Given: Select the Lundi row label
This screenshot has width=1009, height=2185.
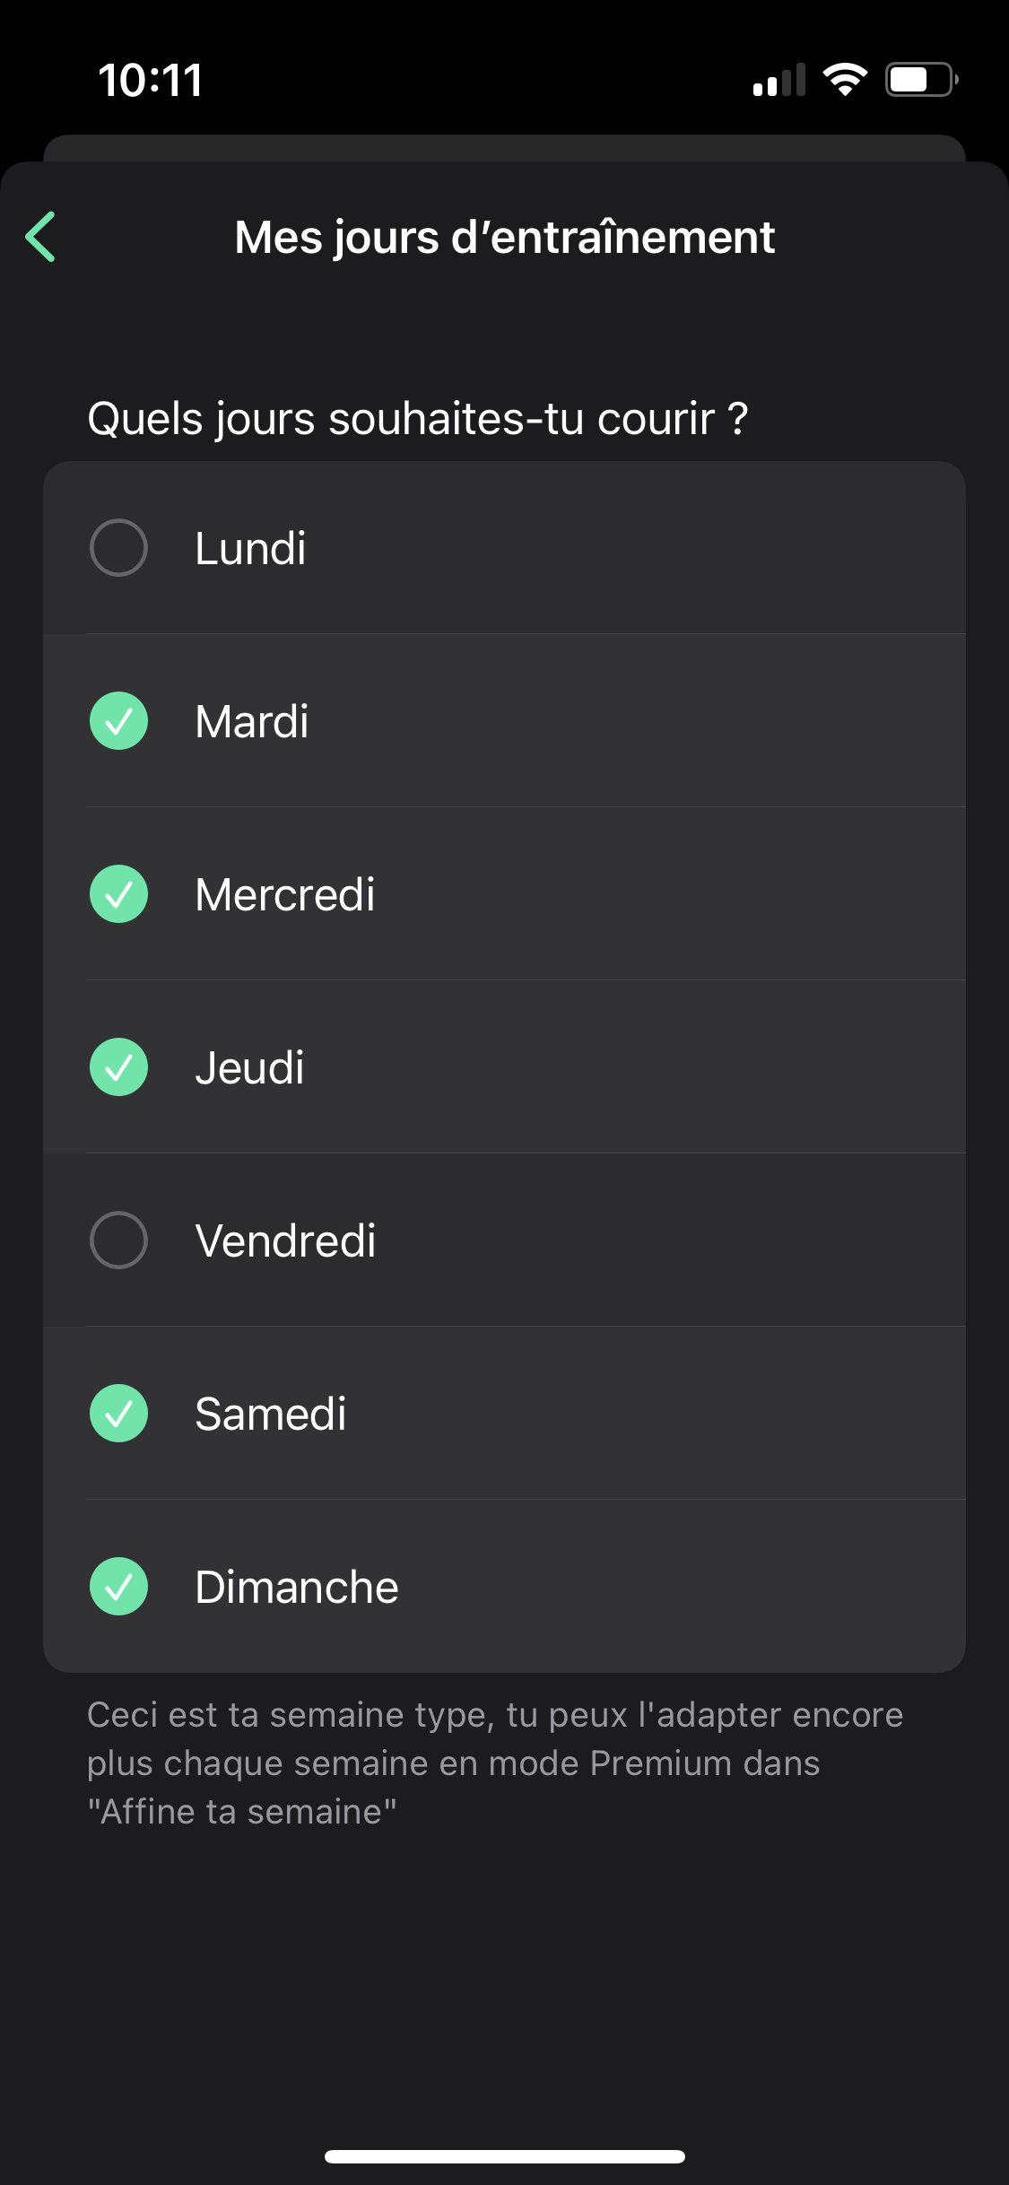Looking at the screenshot, I should pyautogui.click(x=251, y=548).
